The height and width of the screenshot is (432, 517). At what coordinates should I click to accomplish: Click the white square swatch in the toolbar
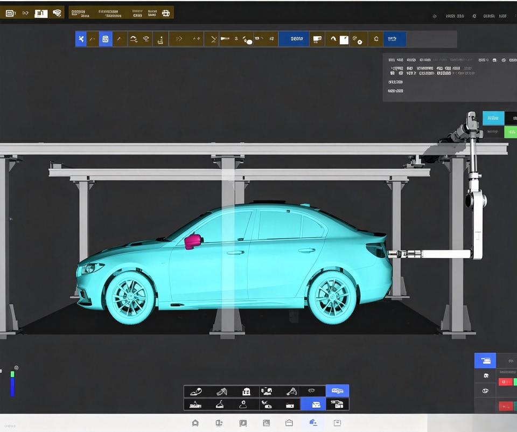click(344, 40)
